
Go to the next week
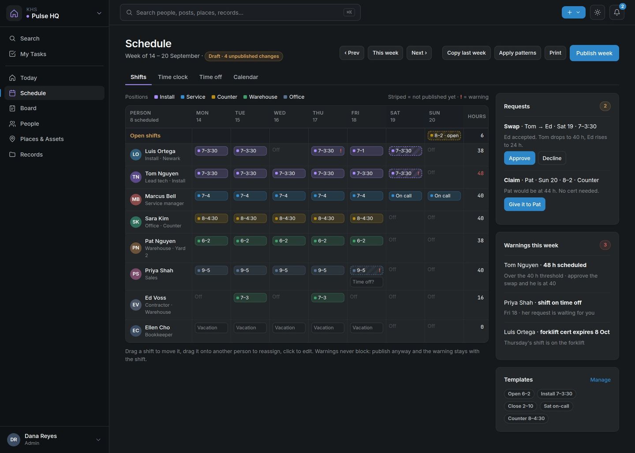[x=419, y=53]
